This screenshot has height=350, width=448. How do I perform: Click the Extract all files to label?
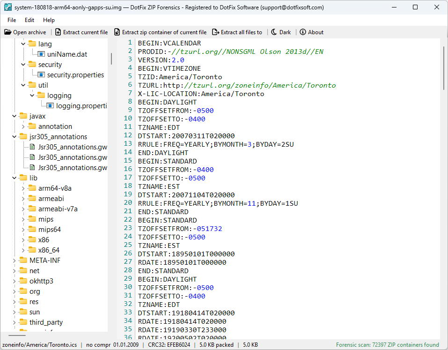pyautogui.click(x=242, y=32)
